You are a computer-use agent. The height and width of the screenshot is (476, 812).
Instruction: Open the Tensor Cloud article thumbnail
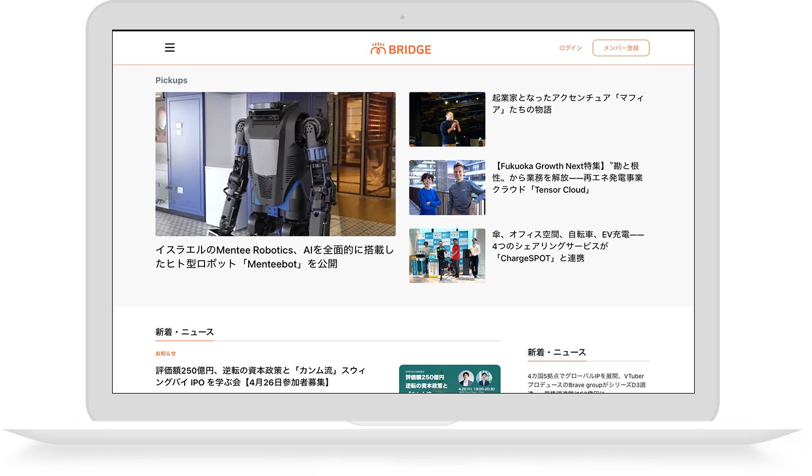coord(447,187)
